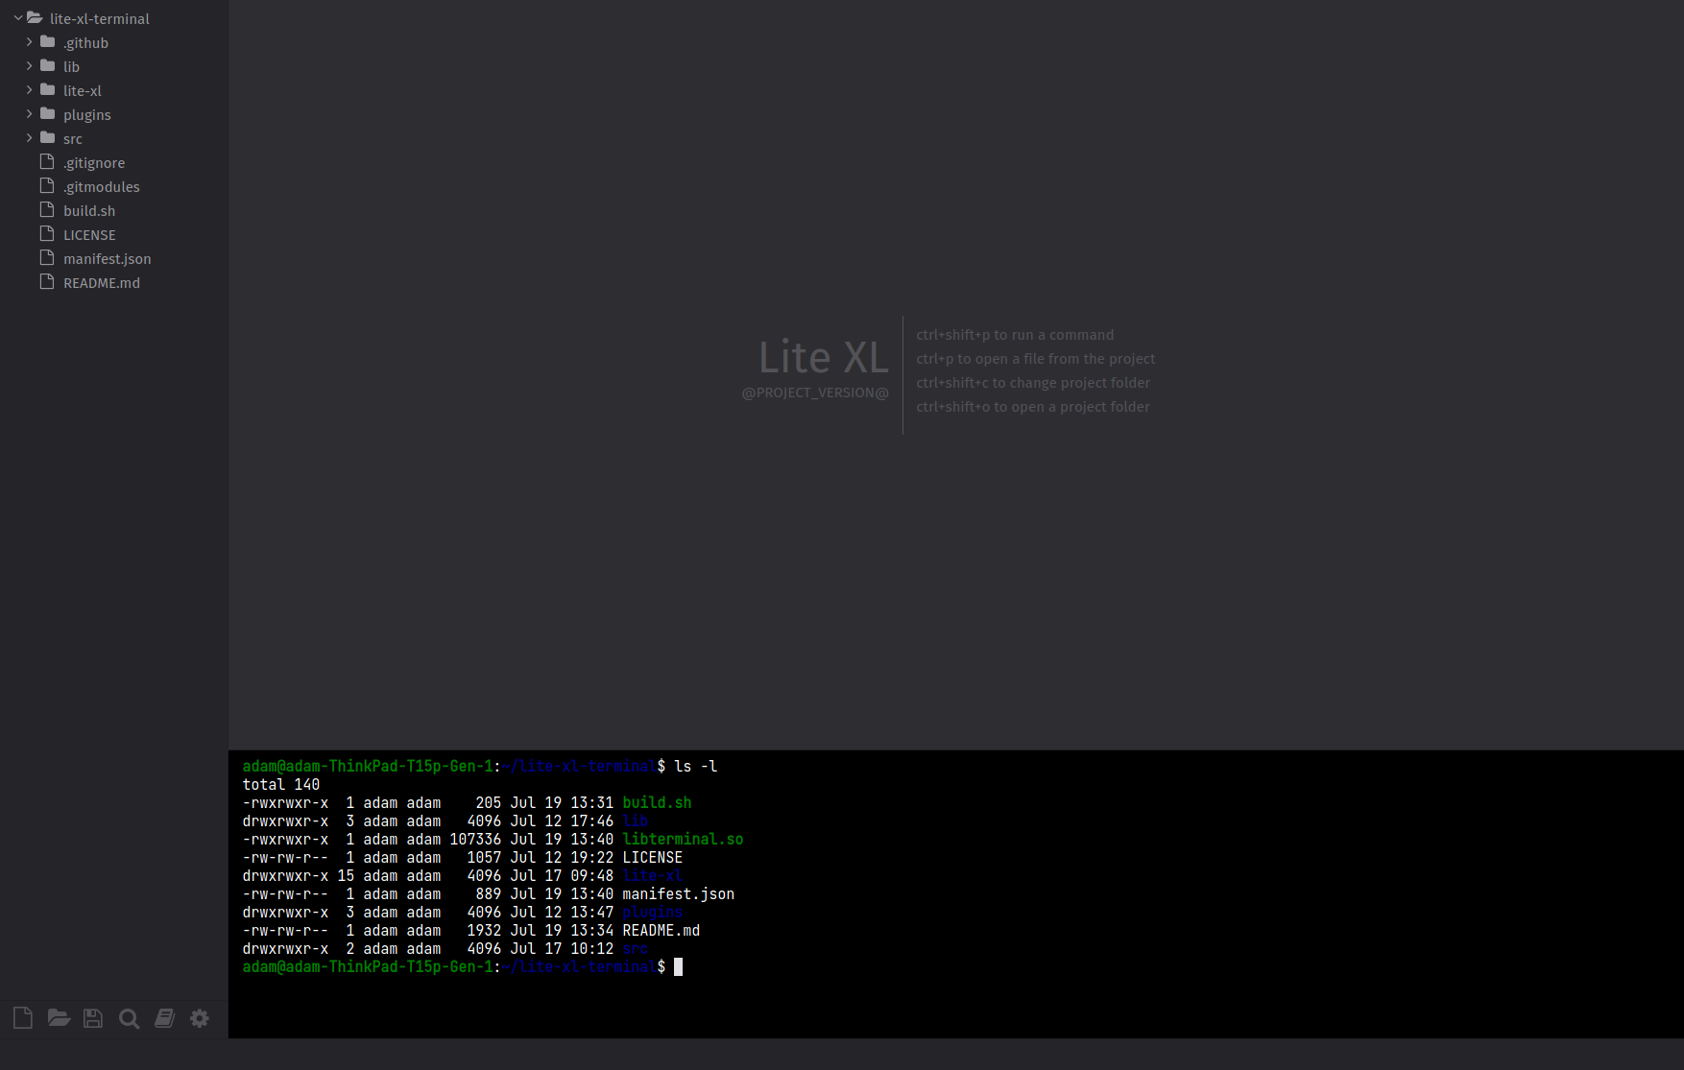Click the open folder icon in the toolbar

58,1017
